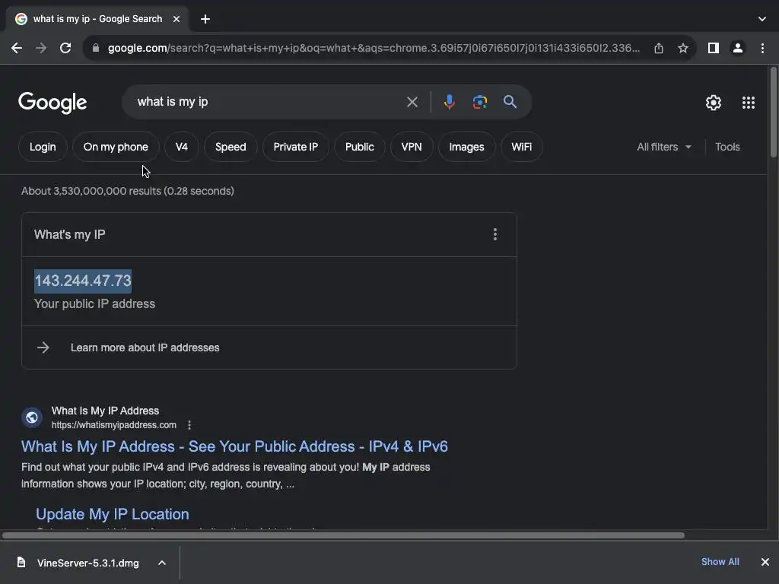
Task: Click the lock icon in address bar
Action: (96, 48)
